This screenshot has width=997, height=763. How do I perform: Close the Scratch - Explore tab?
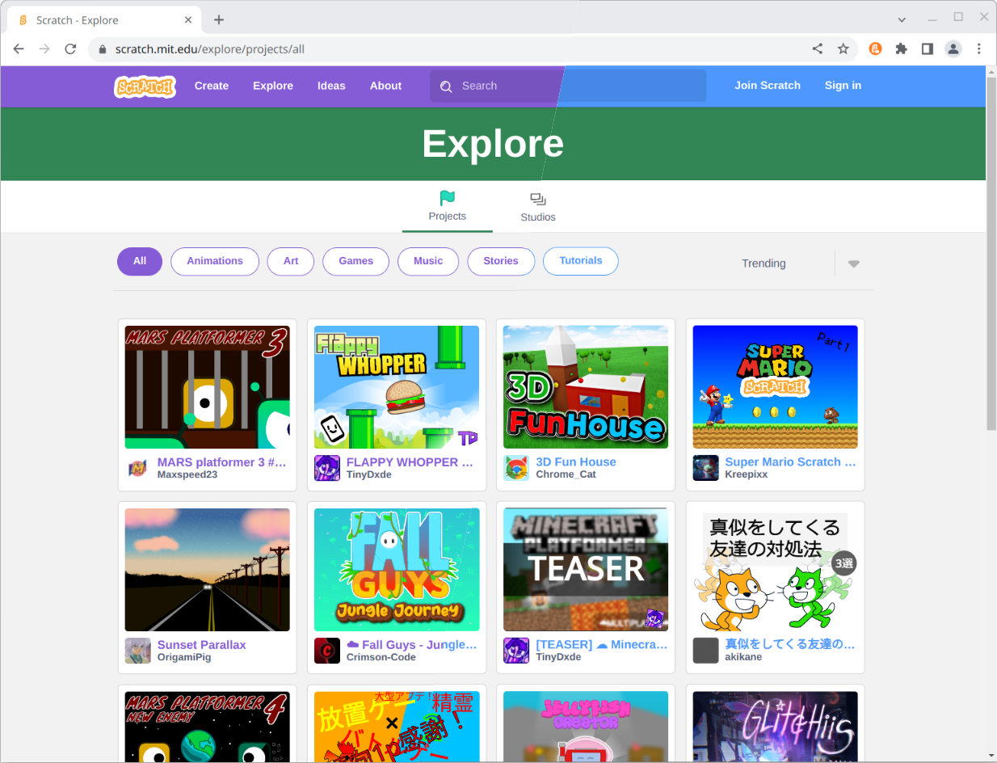click(188, 20)
